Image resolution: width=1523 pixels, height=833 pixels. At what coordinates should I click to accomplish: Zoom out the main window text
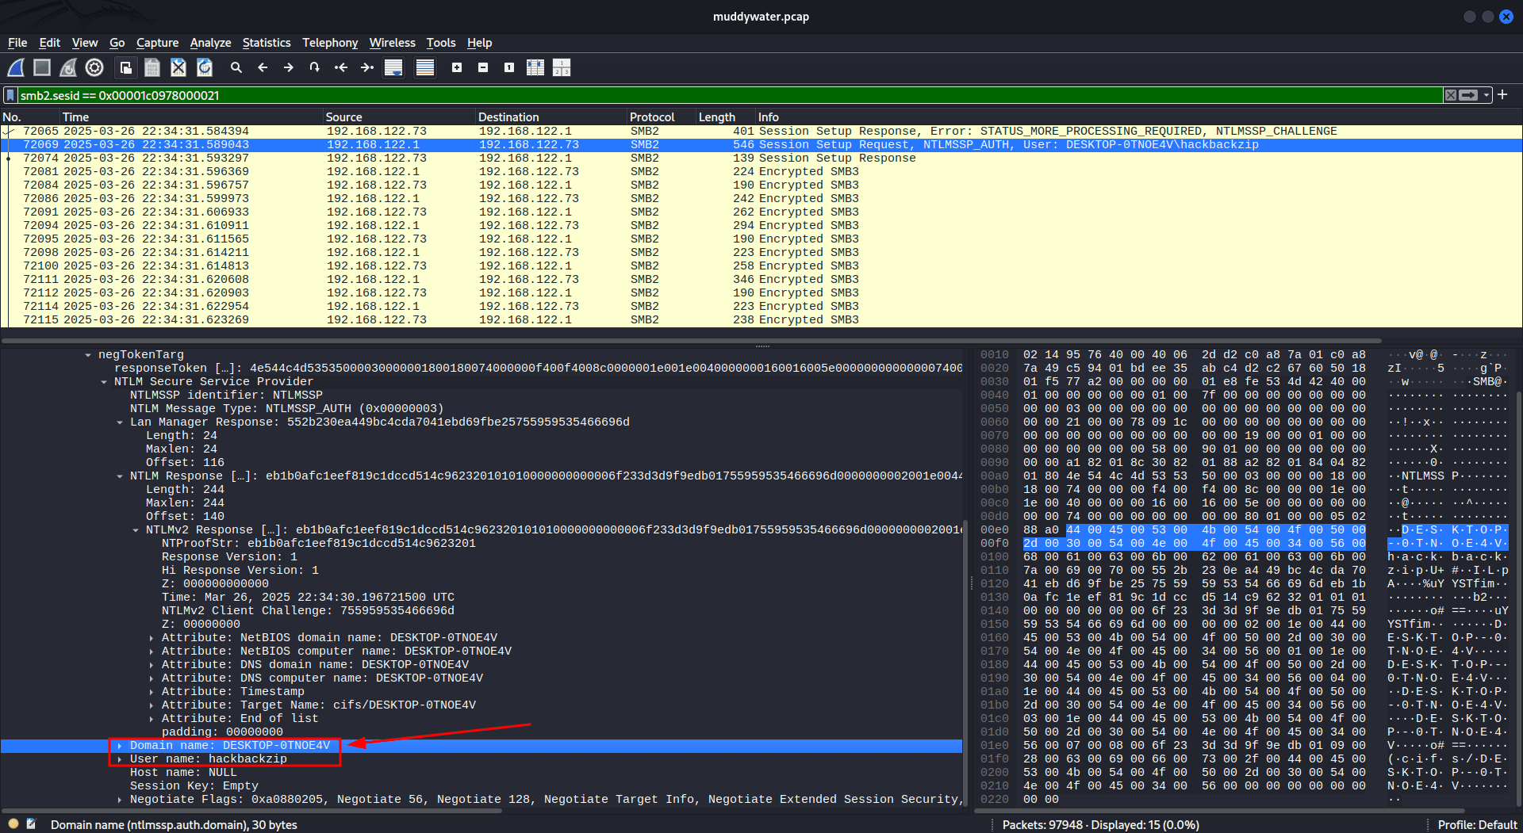pyautogui.click(x=483, y=67)
